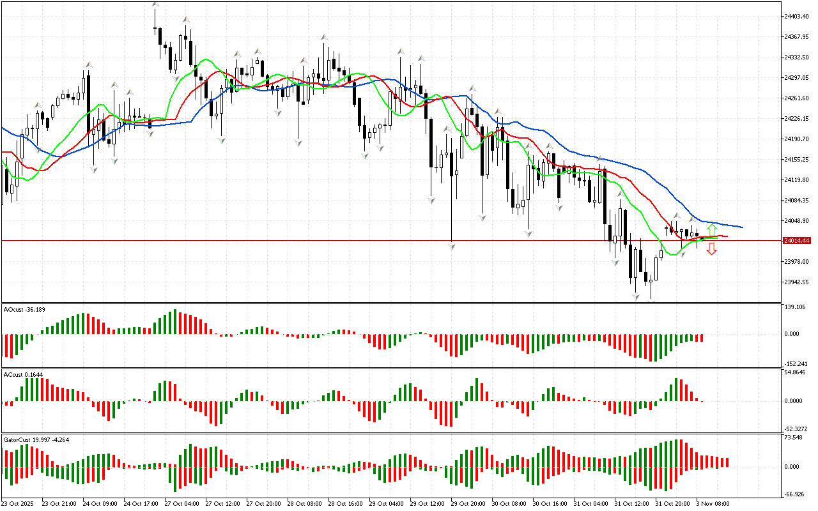
Task: Click the red down arrow signal
Action: click(x=711, y=250)
